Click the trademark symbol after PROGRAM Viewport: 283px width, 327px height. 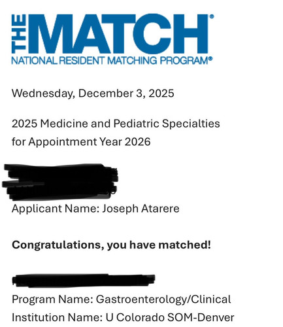pyautogui.click(x=210, y=59)
